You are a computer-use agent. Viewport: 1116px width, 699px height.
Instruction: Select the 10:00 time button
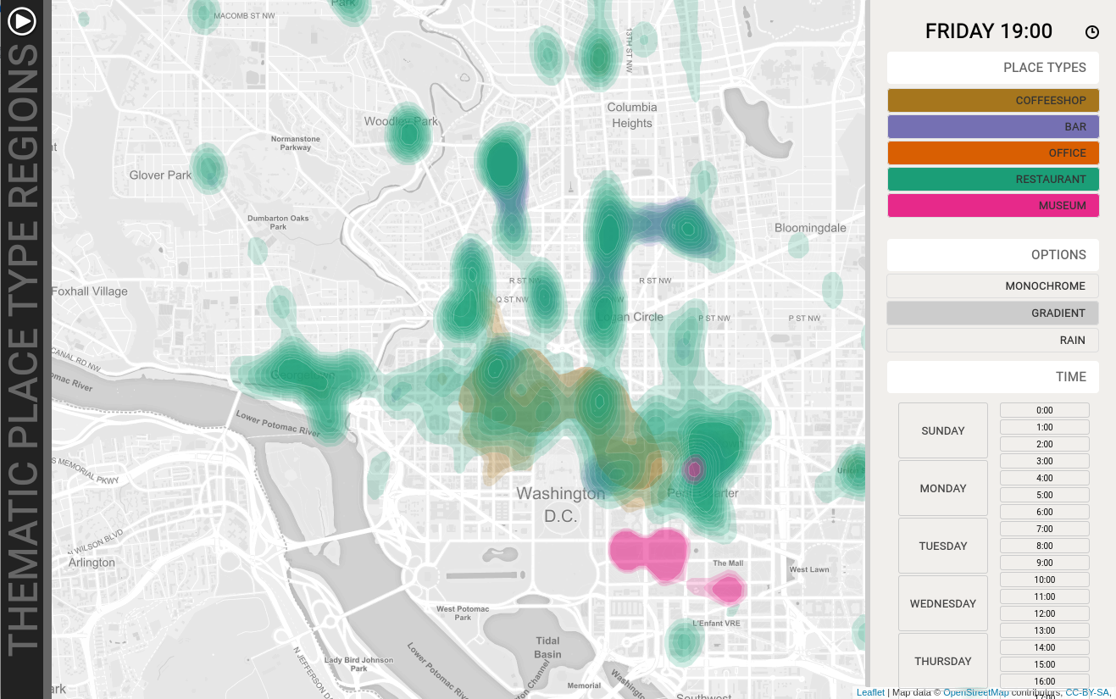pos(1045,580)
